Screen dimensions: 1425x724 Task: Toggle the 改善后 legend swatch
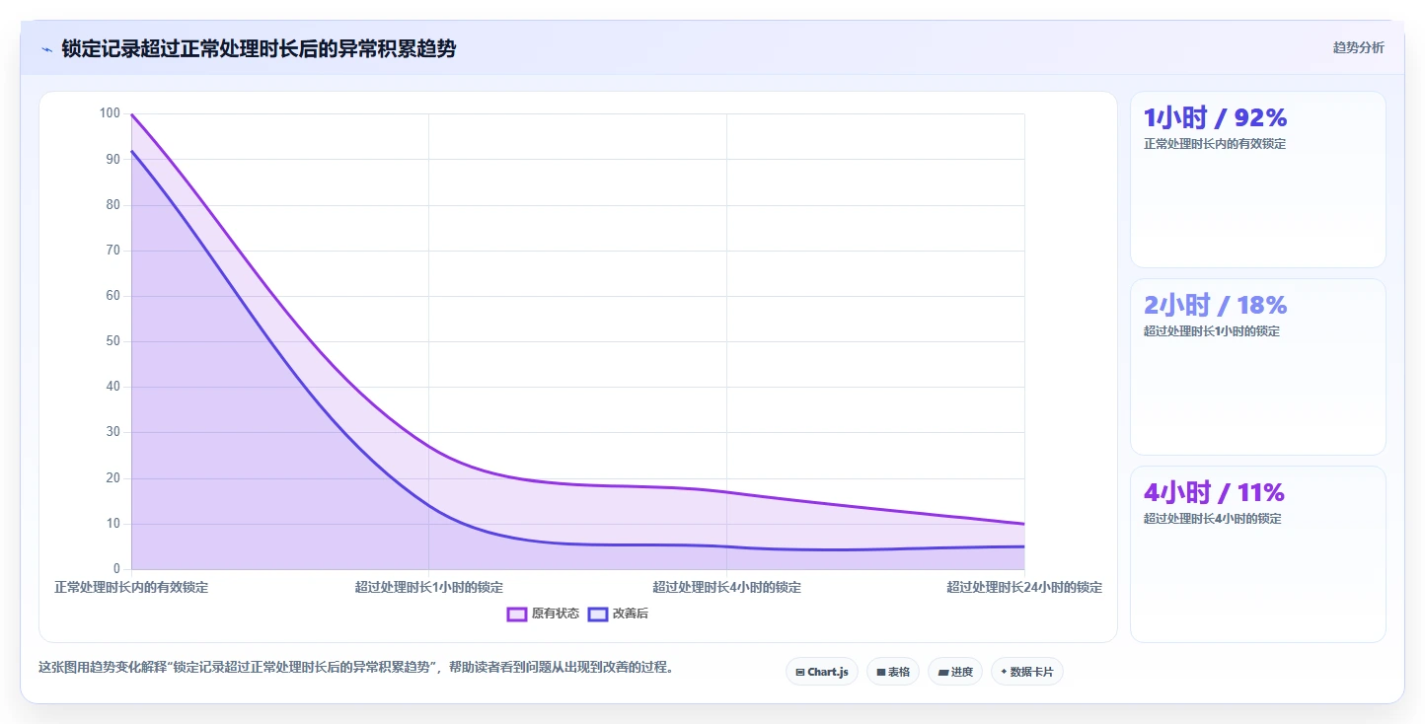tap(597, 614)
